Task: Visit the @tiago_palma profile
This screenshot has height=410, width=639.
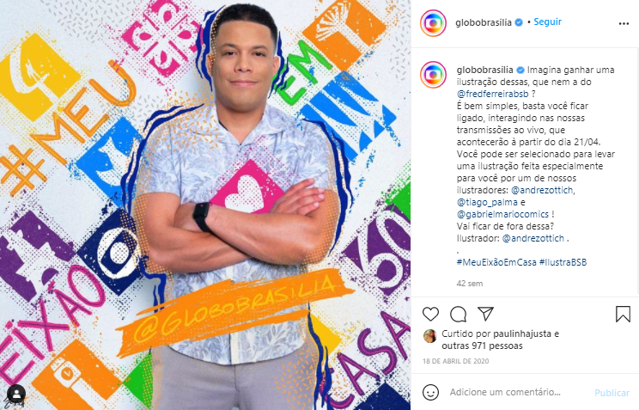Action: coord(487,202)
